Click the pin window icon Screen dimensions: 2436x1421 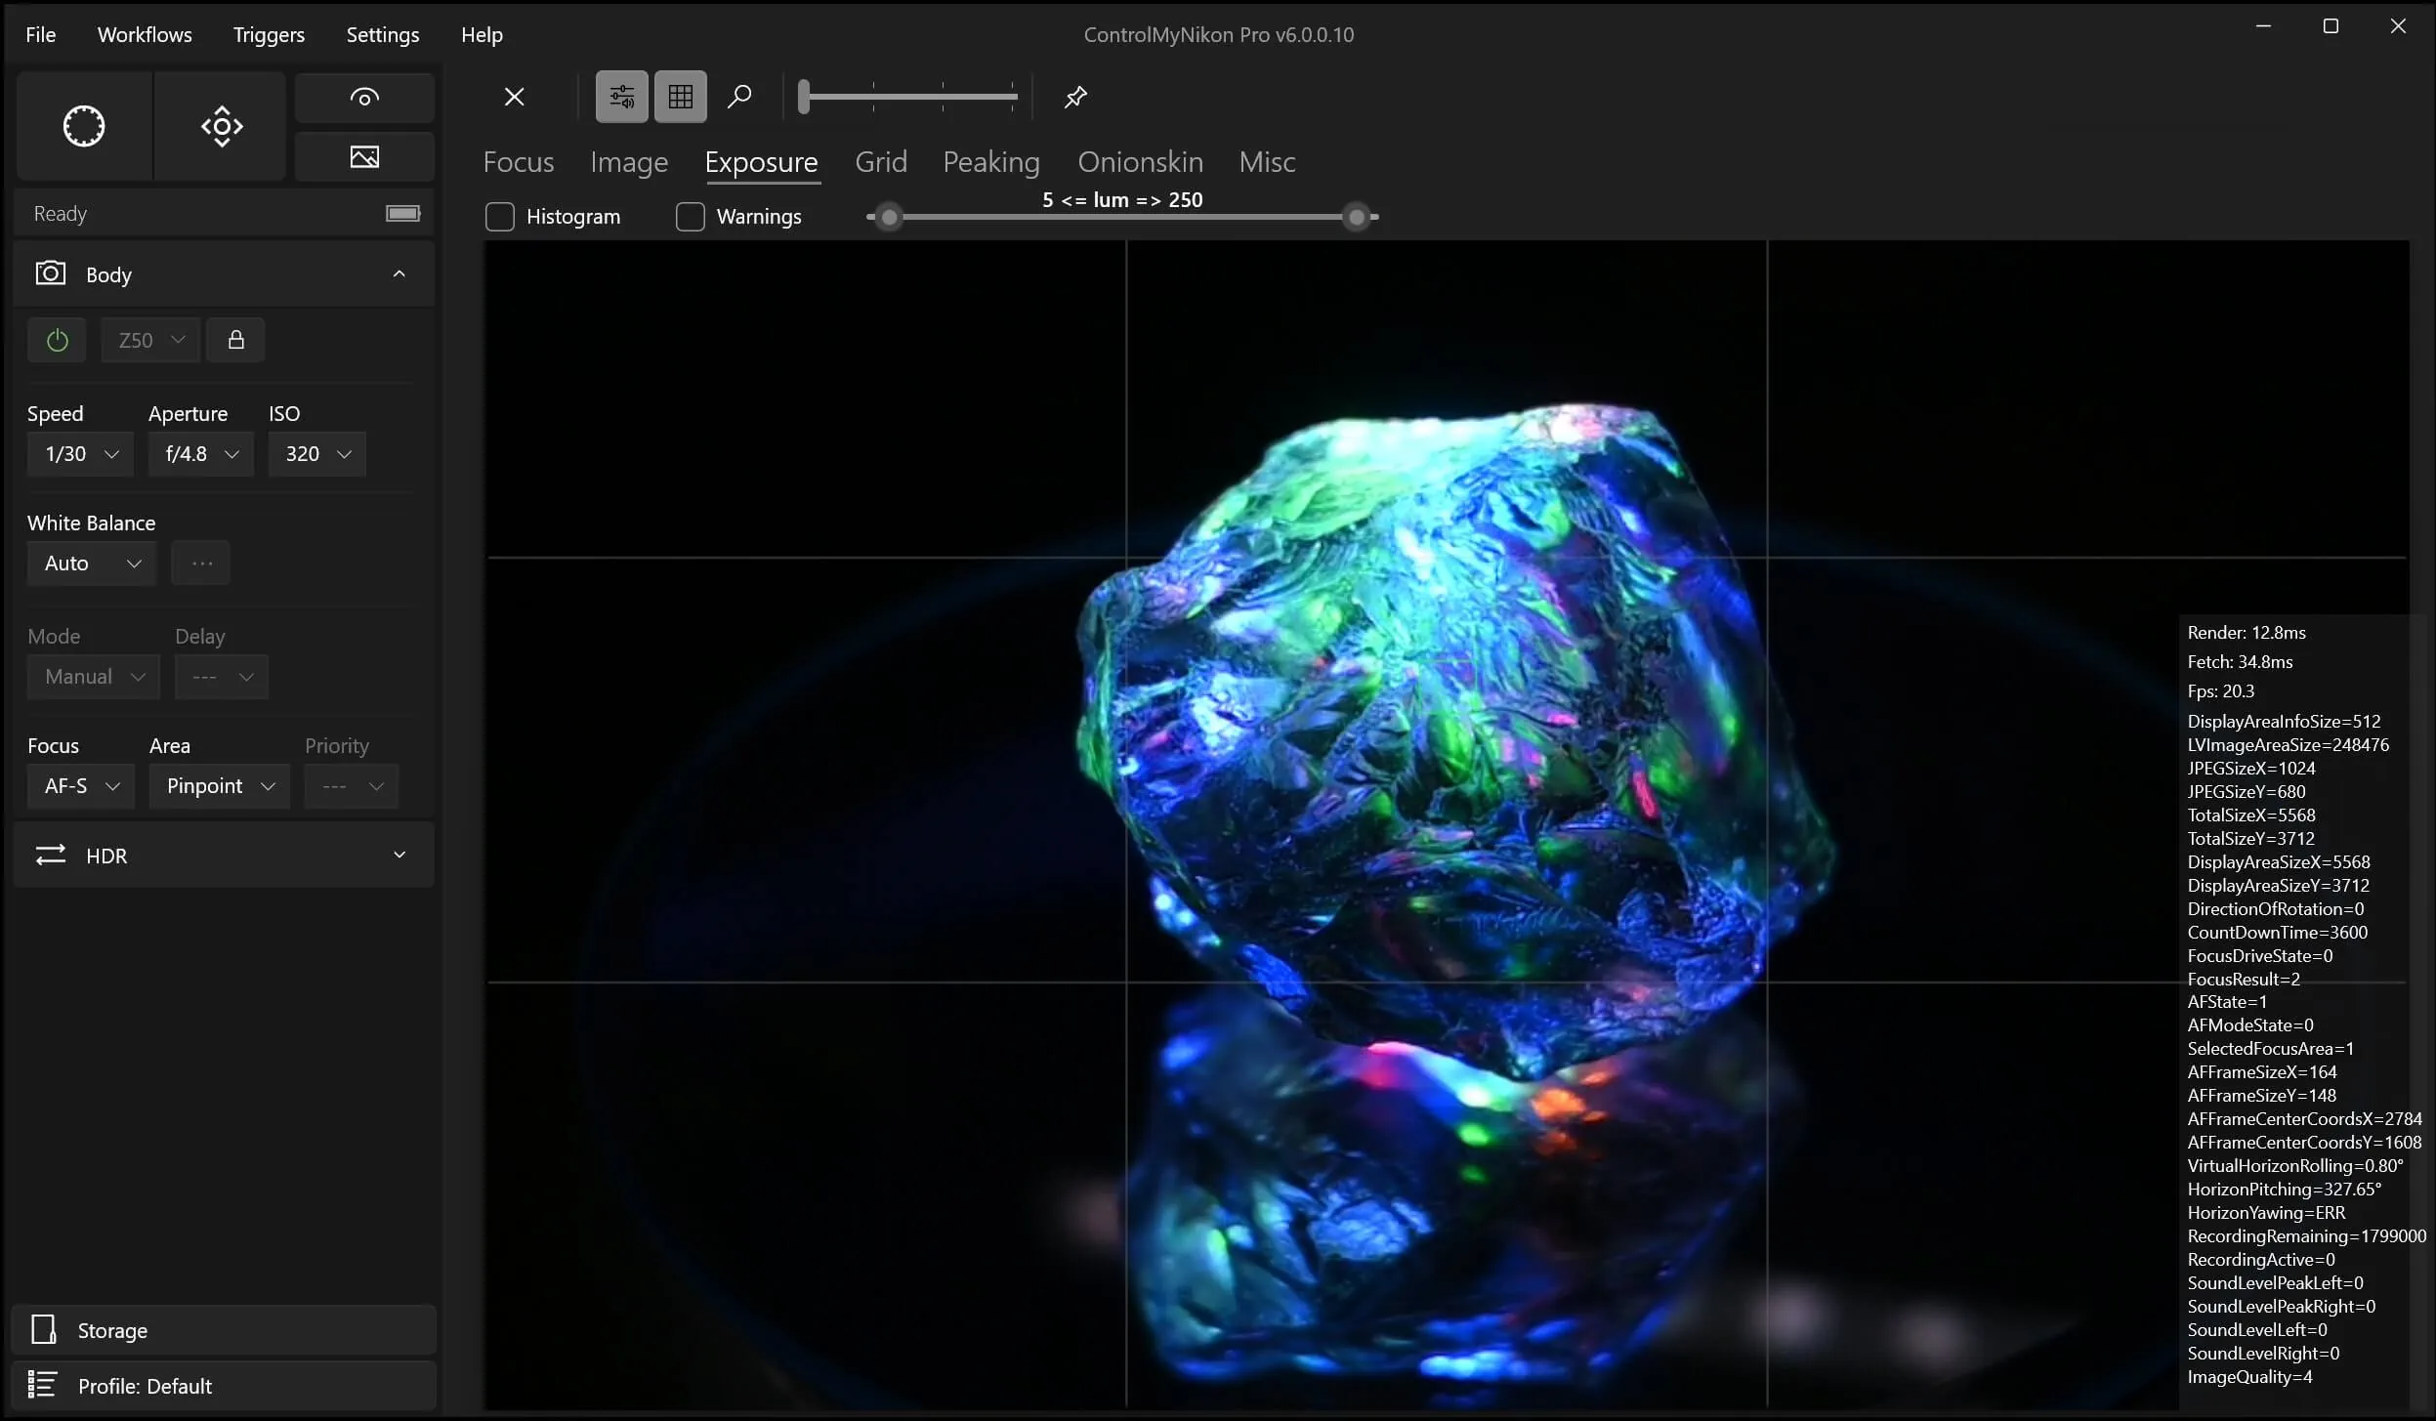pos(1075,97)
